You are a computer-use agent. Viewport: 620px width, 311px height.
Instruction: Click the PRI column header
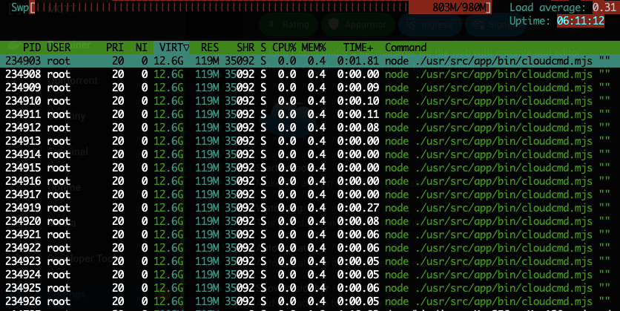115,48
